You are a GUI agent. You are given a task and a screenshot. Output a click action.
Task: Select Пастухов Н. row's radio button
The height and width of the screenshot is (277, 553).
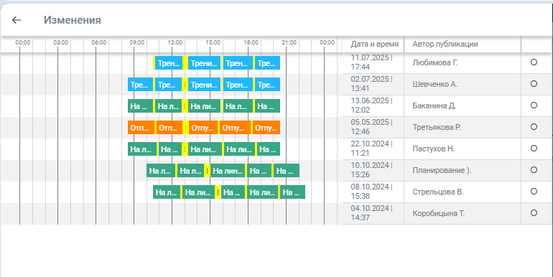tap(534, 148)
